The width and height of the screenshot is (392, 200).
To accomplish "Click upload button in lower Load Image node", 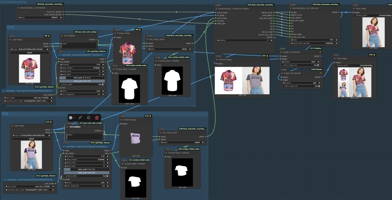I will tap(30, 139).
